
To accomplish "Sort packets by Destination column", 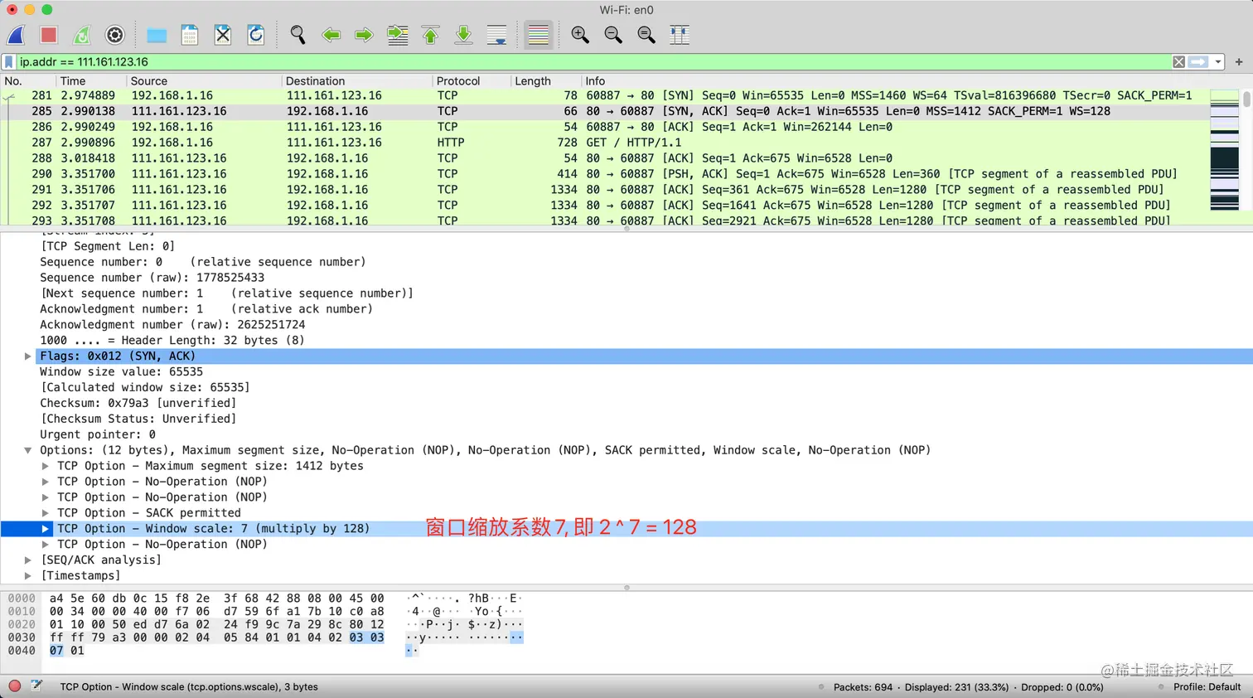I will pos(357,81).
